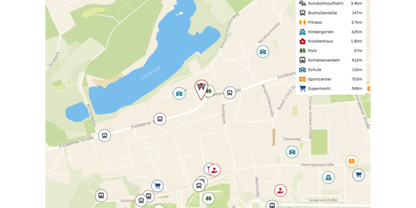Select the school marker left of property pin

click(179, 94)
